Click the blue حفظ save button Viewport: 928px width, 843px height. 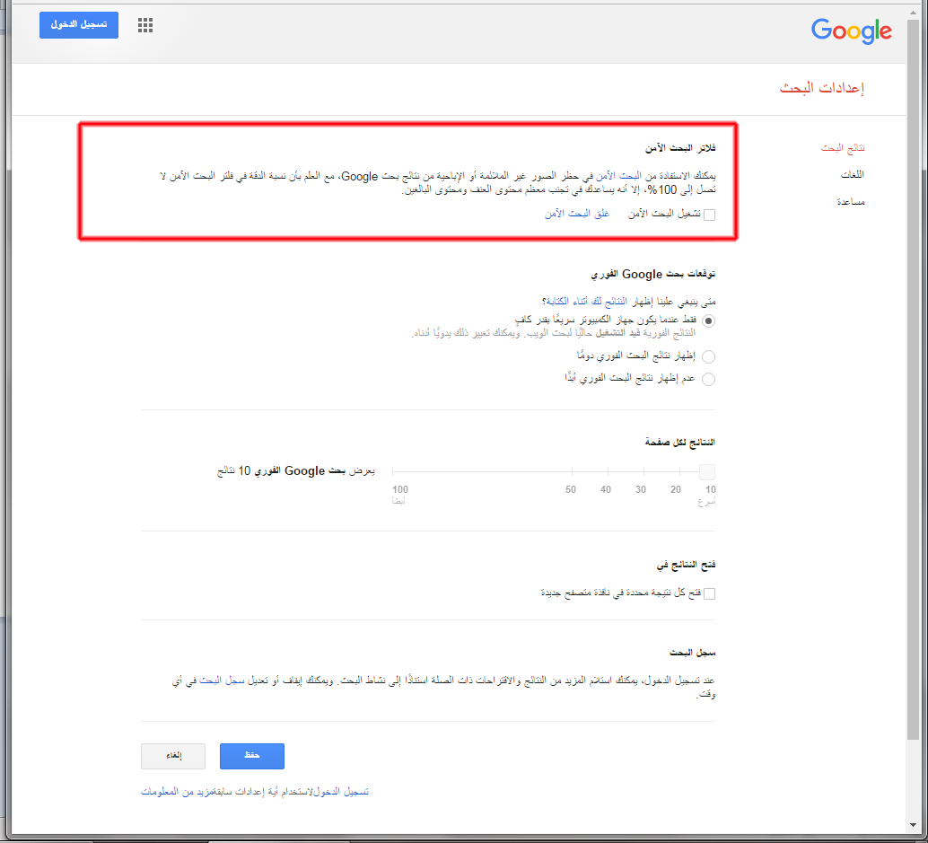(252, 757)
